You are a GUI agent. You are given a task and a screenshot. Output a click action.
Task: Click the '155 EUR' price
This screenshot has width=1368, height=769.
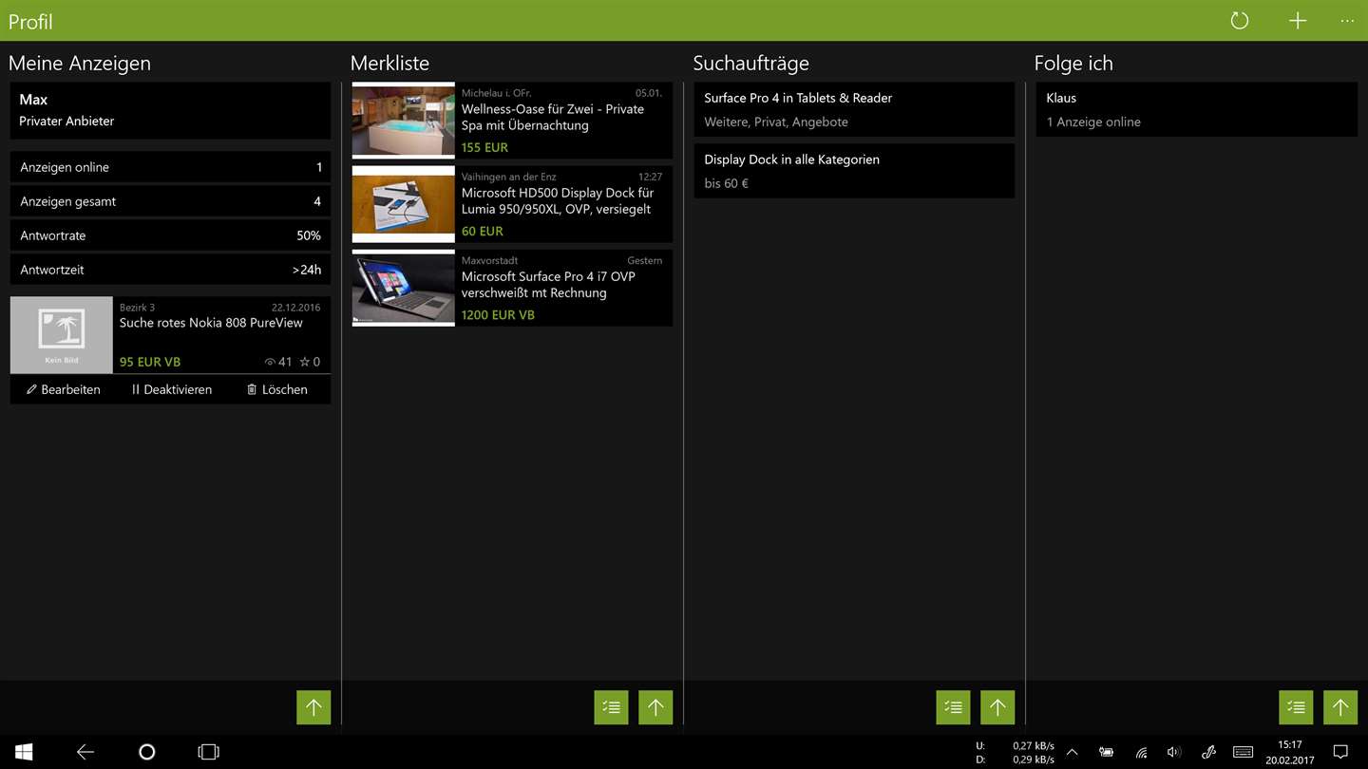(484, 147)
